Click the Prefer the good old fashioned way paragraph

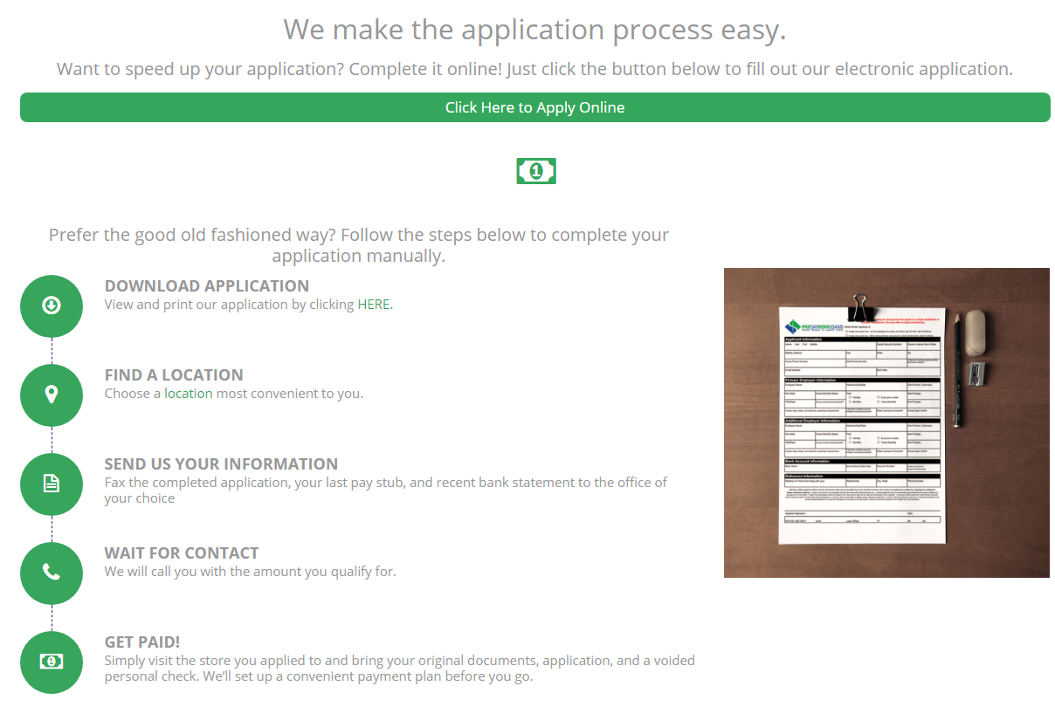[359, 245]
